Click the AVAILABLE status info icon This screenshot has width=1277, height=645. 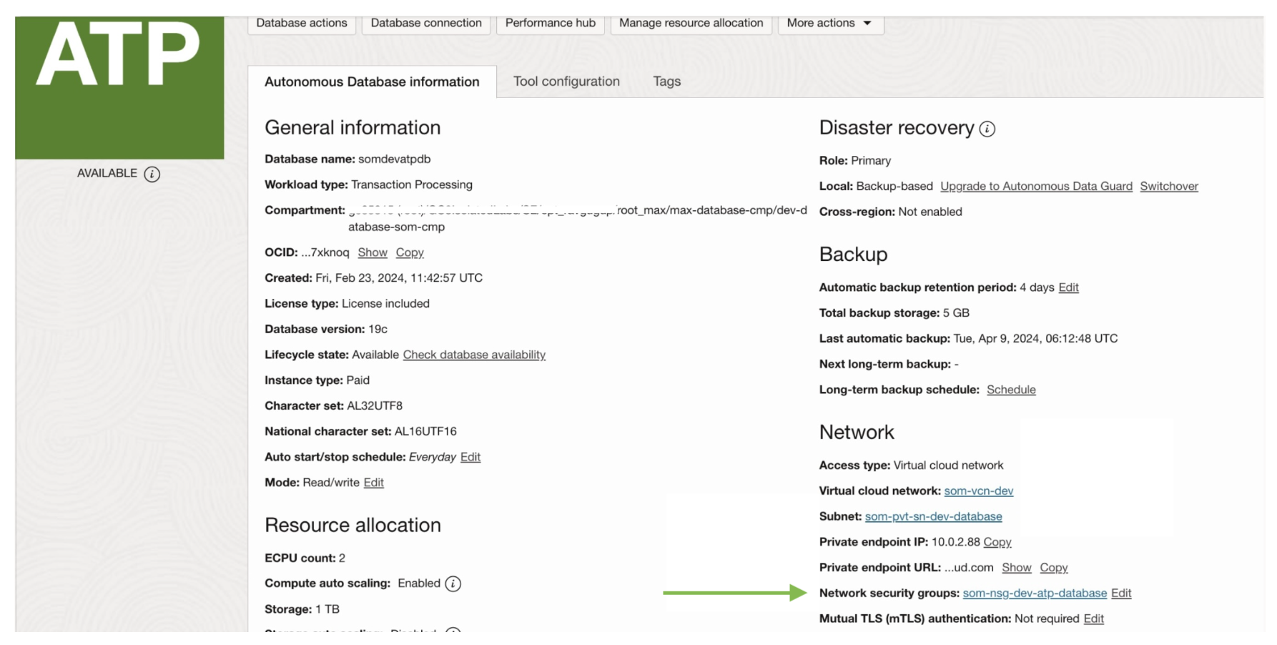pos(152,174)
